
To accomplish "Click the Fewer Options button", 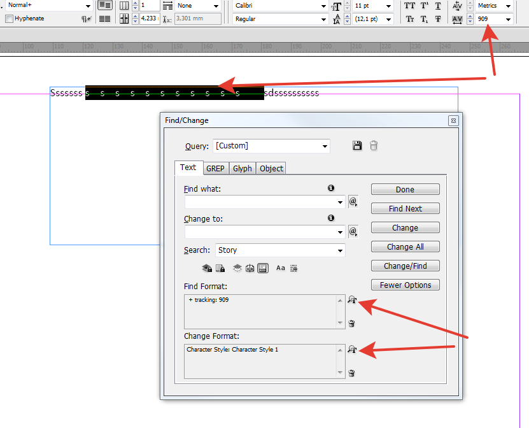I will (x=405, y=285).
